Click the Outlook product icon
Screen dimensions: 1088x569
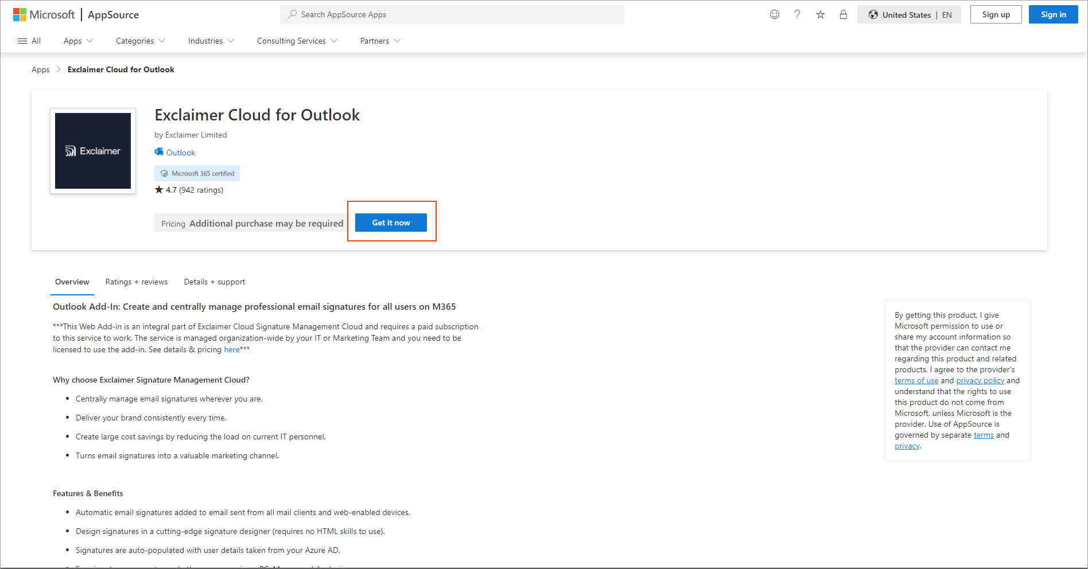click(158, 152)
